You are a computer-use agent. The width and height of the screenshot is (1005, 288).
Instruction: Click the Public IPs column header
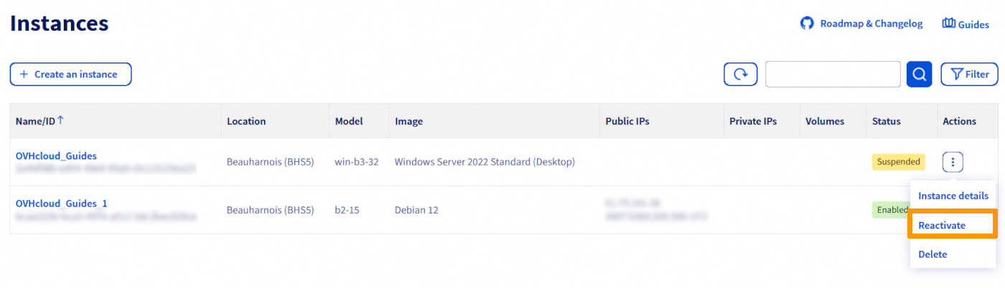pyautogui.click(x=627, y=121)
